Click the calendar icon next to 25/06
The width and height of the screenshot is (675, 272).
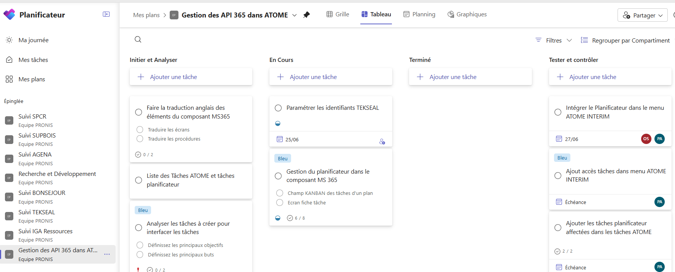(x=280, y=139)
